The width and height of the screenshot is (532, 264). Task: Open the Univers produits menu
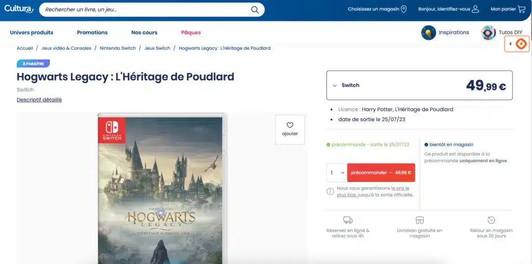point(31,33)
